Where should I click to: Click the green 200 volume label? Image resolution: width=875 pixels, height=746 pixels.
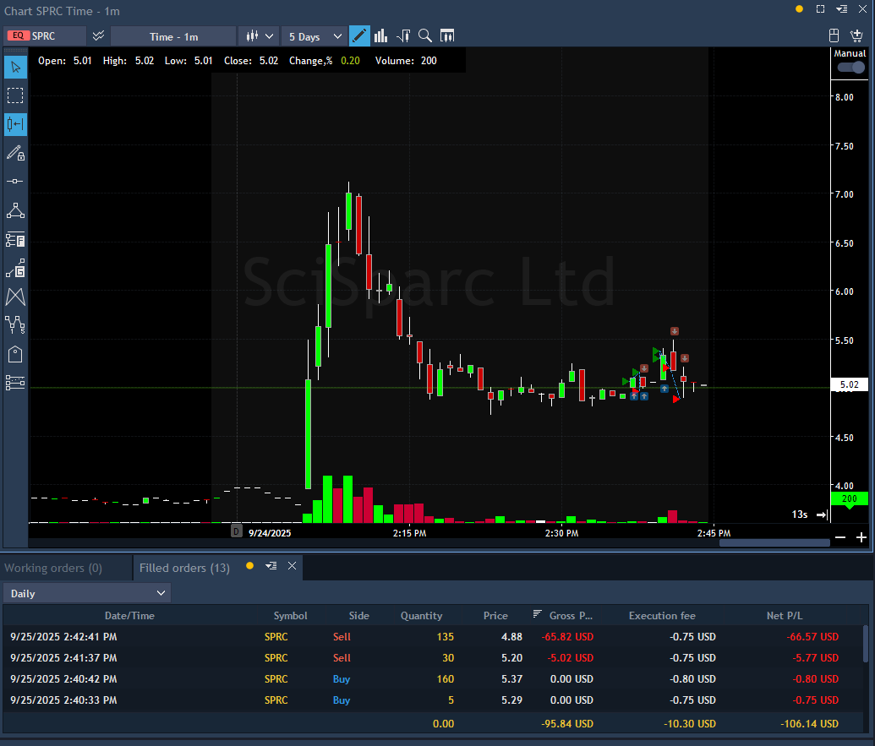pyautogui.click(x=850, y=498)
